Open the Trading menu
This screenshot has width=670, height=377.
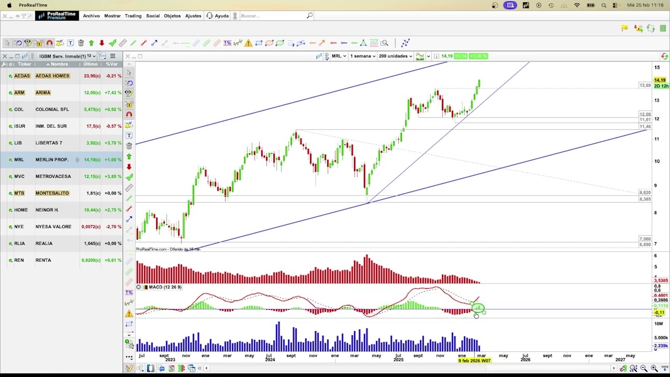[133, 16]
